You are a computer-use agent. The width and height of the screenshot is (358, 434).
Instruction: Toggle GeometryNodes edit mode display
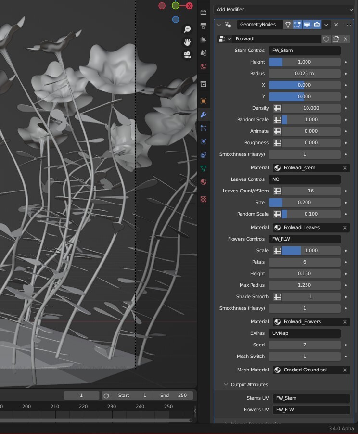pyautogui.click(x=297, y=25)
